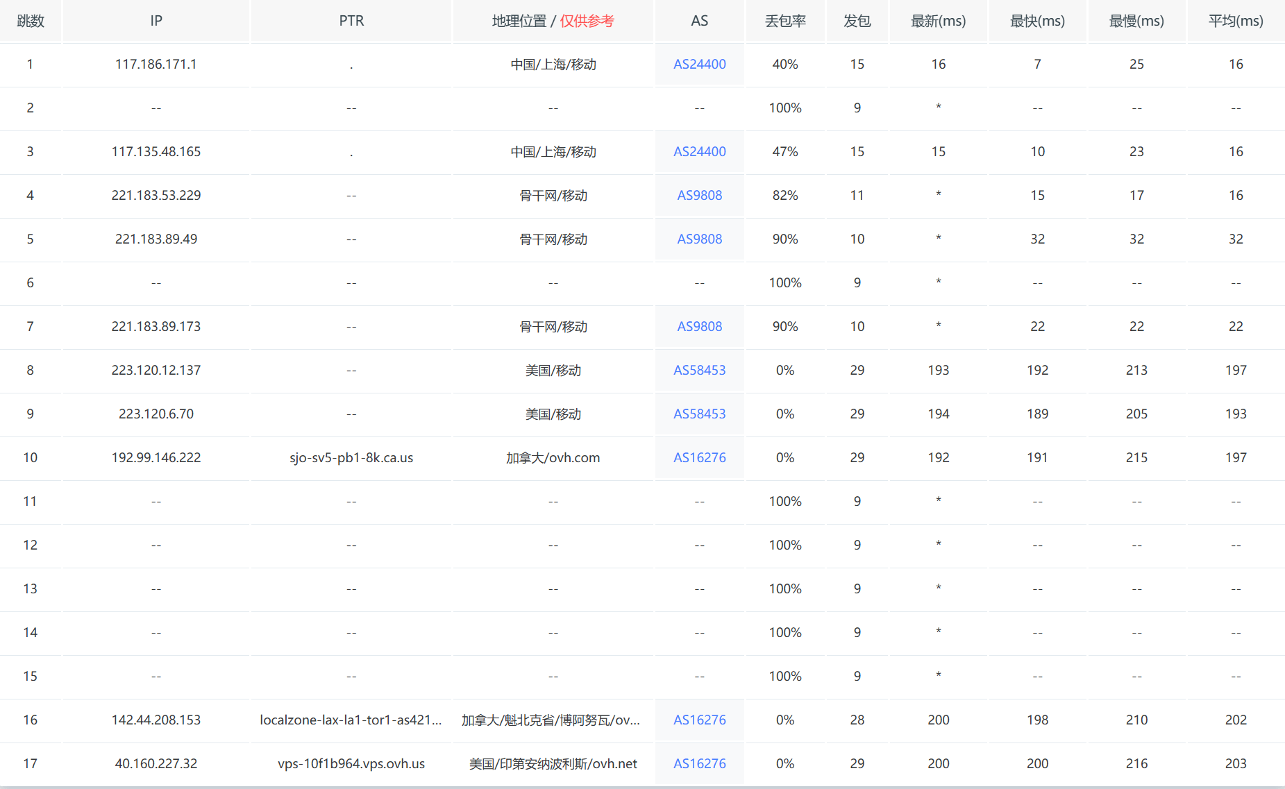
Task: Open the AS16276 link on hop 17
Action: click(x=698, y=763)
